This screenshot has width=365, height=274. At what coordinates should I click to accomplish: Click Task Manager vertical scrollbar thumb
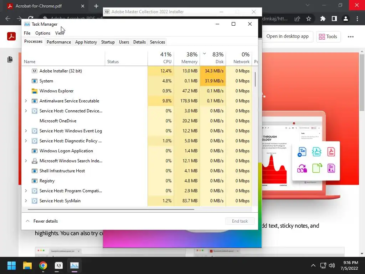click(x=255, y=79)
